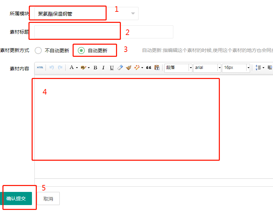Click the undo arrow icon
Image resolution: width=273 pixels, height=212 pixels.
[52, 68]
